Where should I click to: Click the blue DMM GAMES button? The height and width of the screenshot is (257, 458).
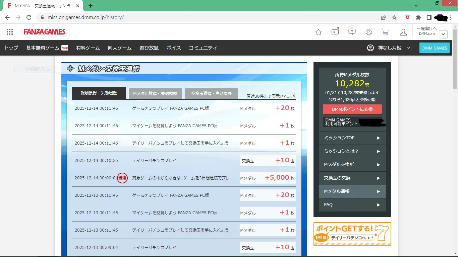point(434,48)
